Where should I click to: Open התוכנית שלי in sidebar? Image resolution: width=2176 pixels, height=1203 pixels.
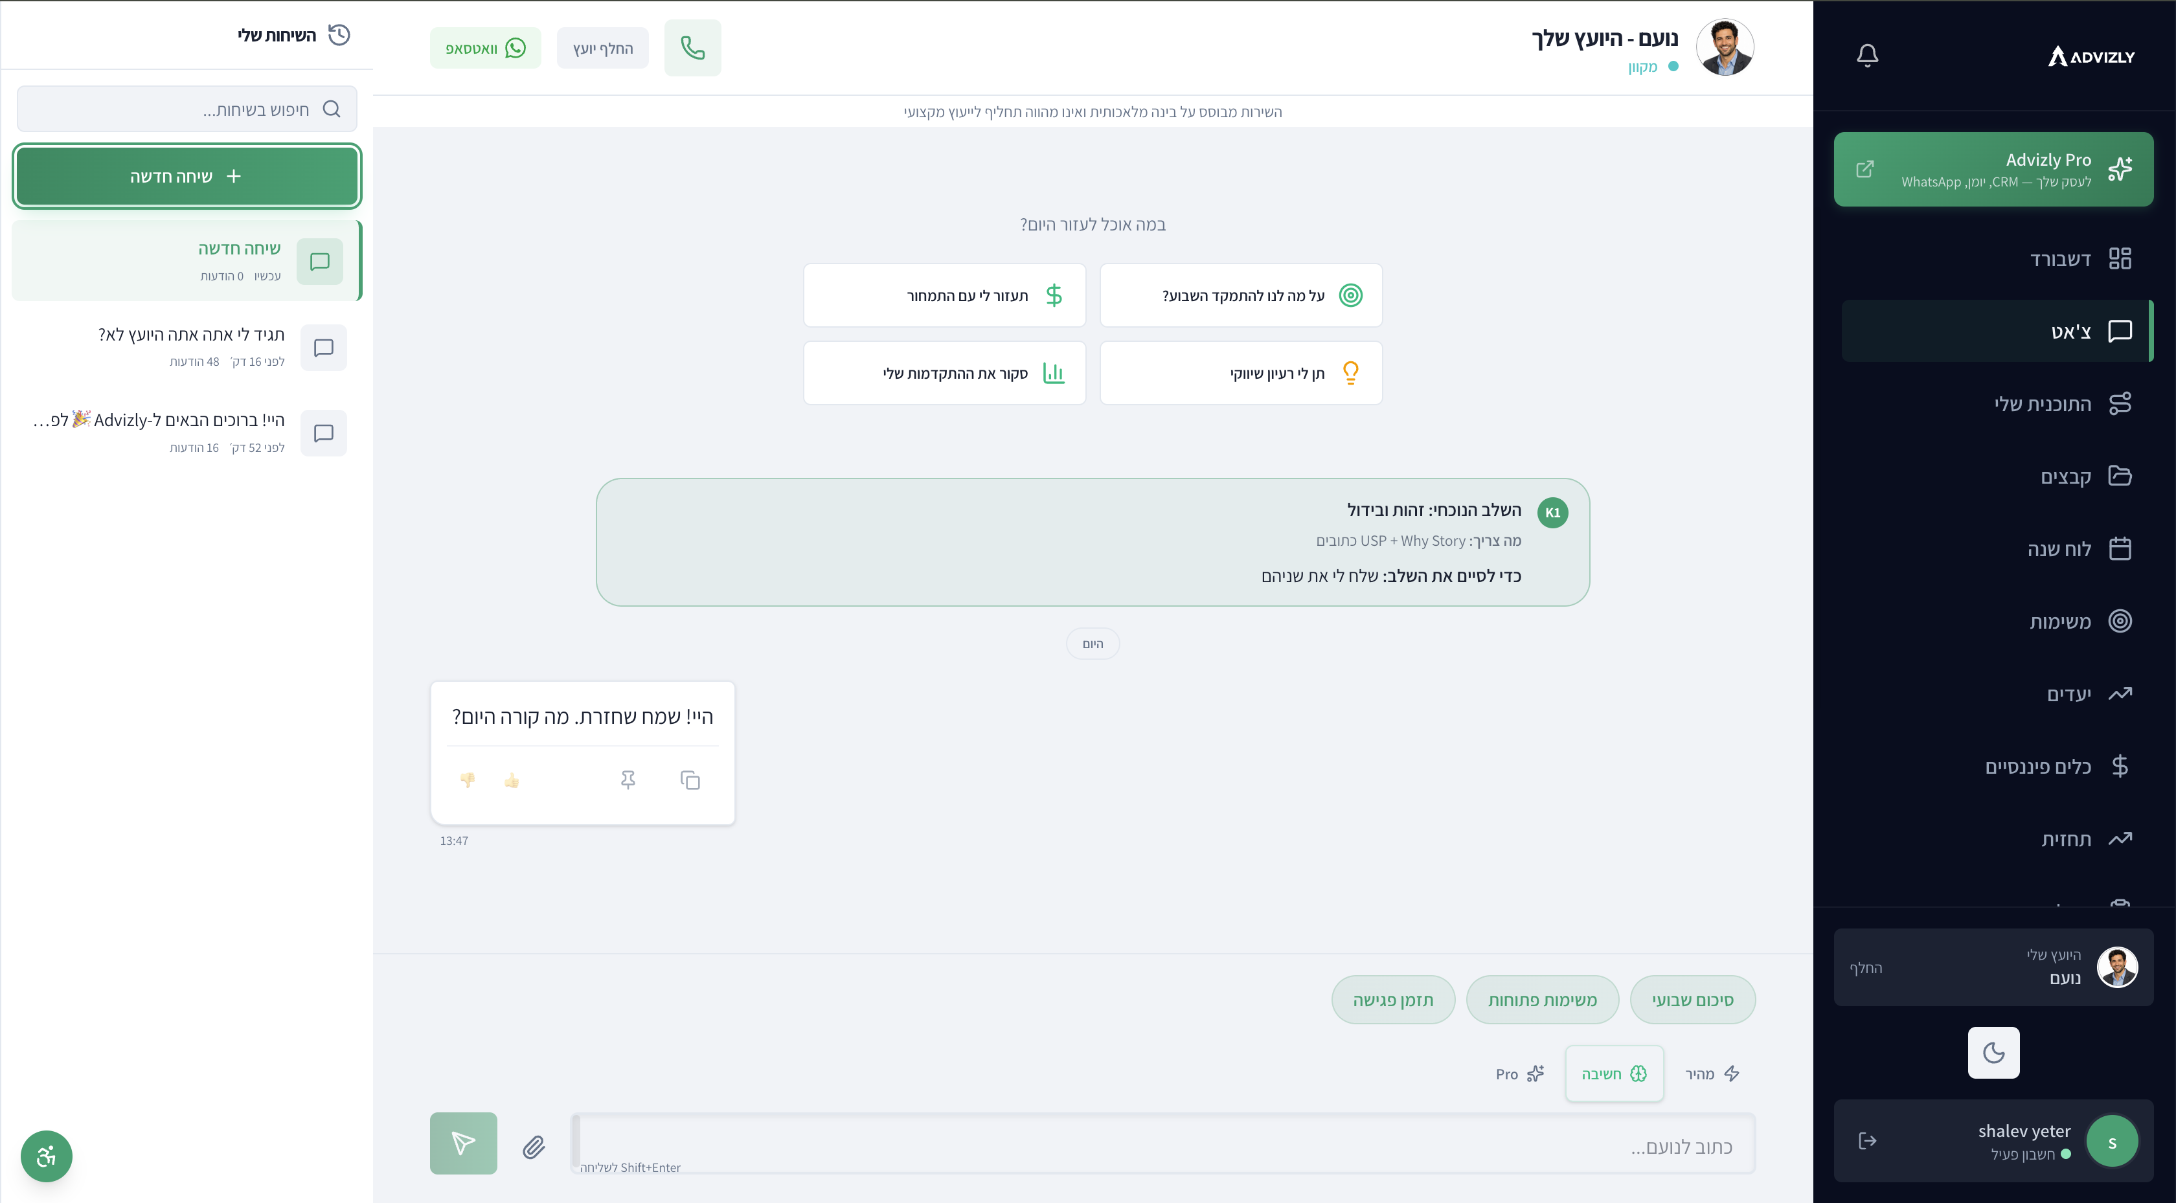1997,404
